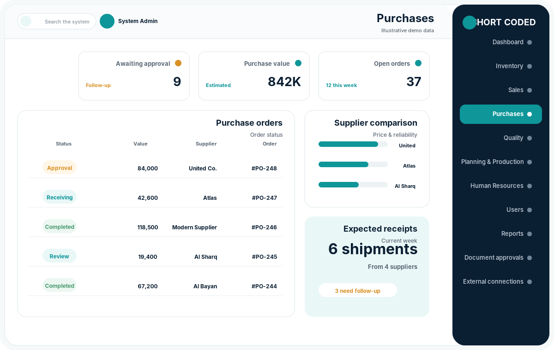Screen dimensions: 554x350
Task: Click order number #PO-244
Action: coord(264,286)
